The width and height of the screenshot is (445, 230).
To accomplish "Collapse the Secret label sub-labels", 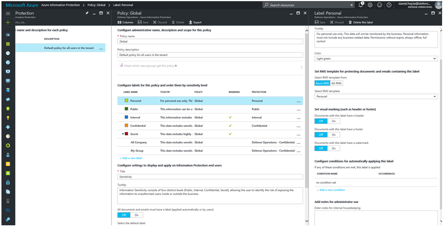I will tap(123, 134).
